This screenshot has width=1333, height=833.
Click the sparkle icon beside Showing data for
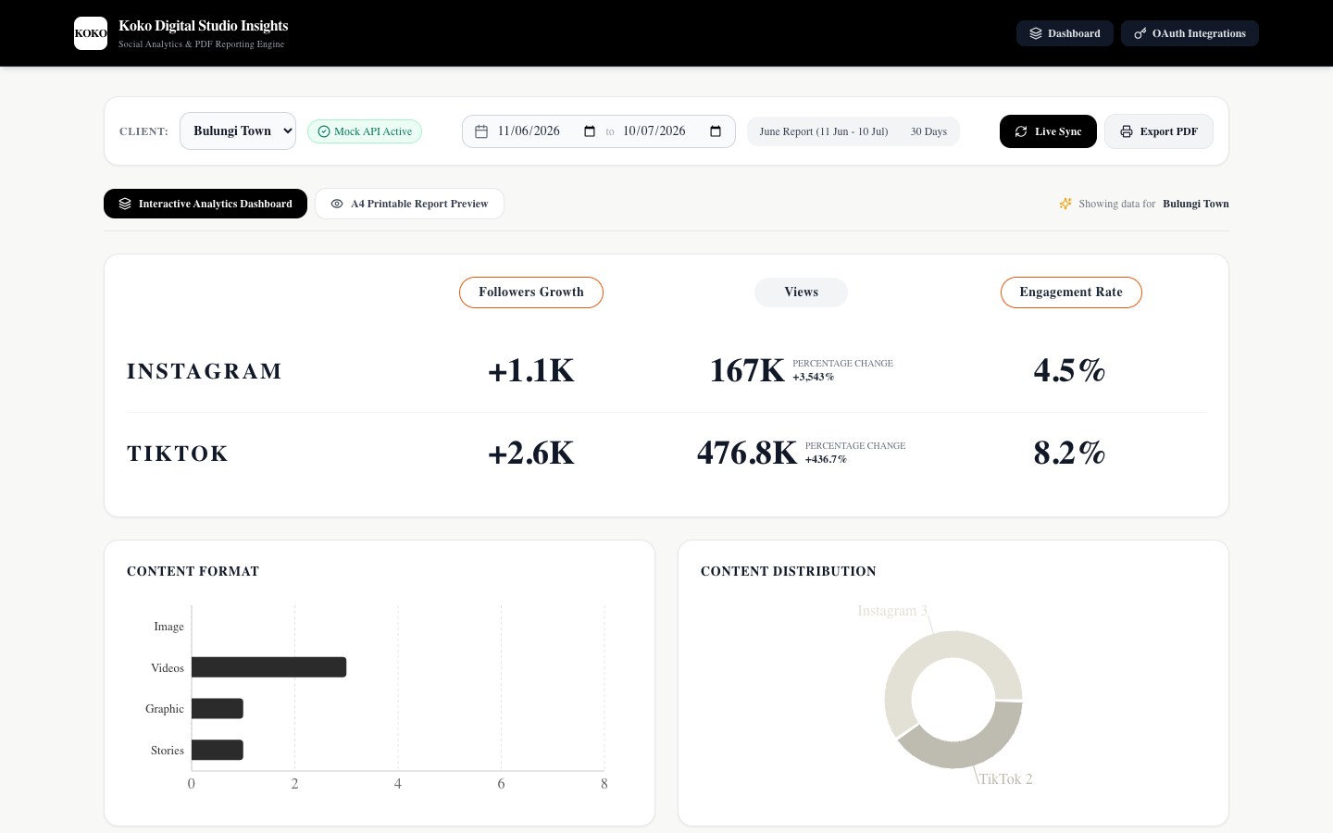tap(1065, 204)
